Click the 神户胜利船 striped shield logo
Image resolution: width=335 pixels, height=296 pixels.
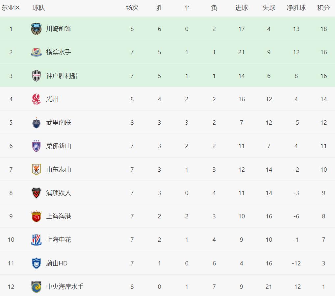coord(36,76)
